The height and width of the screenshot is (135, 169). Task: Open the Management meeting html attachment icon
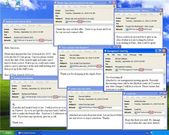[x=117, y=70]
